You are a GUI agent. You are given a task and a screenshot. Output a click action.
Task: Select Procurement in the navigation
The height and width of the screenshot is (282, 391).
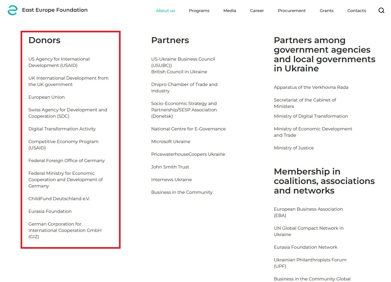[292, 11]
